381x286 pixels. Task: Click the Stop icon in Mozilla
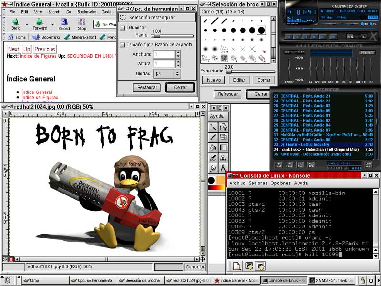coord(81,22)
